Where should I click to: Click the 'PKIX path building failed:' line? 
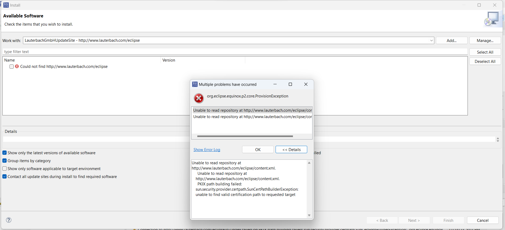(x=219, y=184)
